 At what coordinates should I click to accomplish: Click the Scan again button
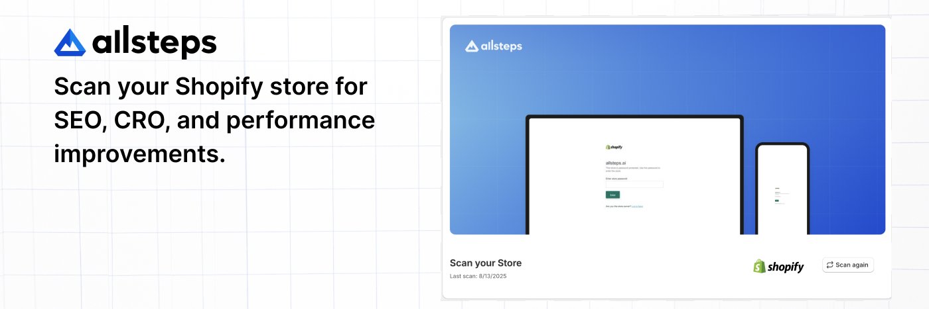pyautogui.click(x=847, y=265)
